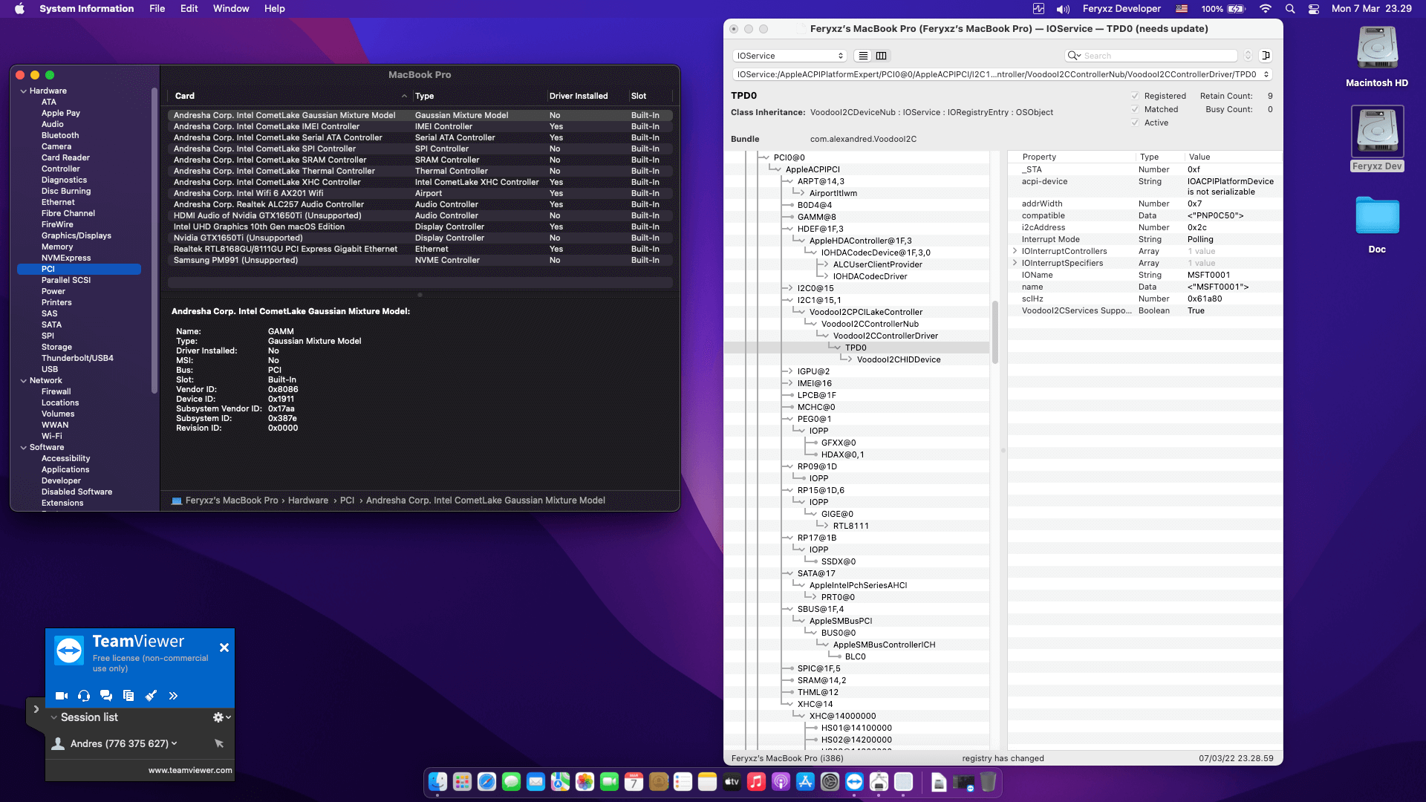Viewport: 1426px width, 802px height.
Task: Open the System Information app menu
Action: 87,9
